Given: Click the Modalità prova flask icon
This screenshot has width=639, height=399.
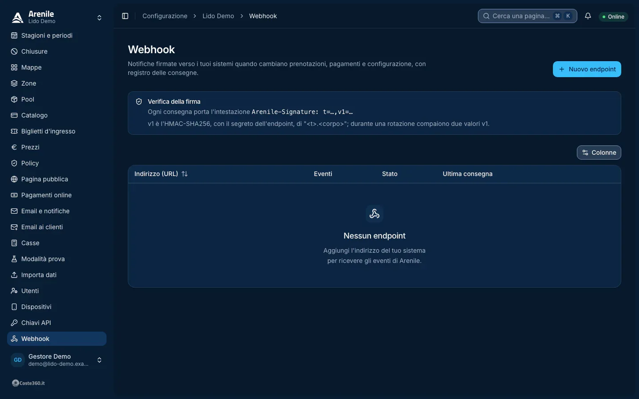Looking at the screenshot, I should point(14,259).
